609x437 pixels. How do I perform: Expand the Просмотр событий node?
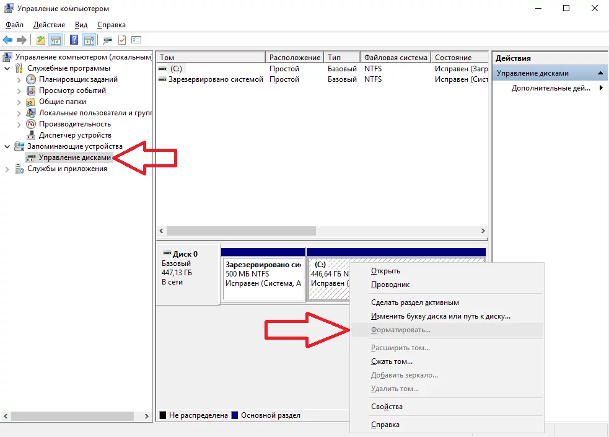coord(19,91)
